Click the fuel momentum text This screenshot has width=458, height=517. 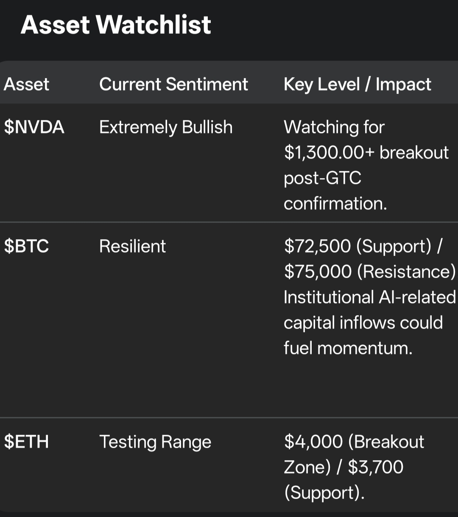(x=348, y=348)
